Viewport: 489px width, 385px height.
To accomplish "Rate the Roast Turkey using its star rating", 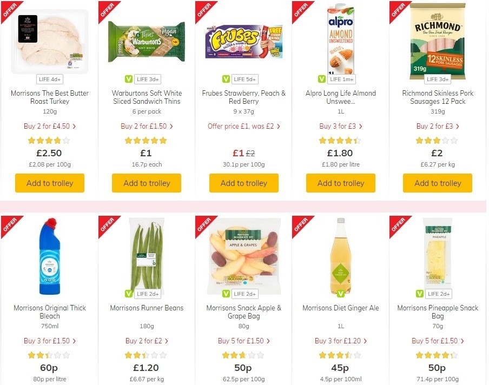I will 49,140.
